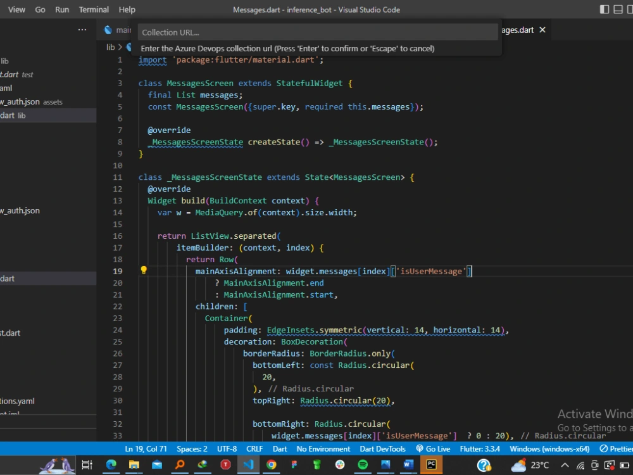The width and height of the screenshot is (633, 475).
Task: Start Go Live server
Action: click(433, 449)
